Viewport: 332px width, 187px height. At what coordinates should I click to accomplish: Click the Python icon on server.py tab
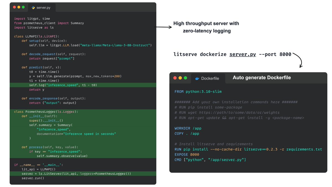click(x=33, y=8)
